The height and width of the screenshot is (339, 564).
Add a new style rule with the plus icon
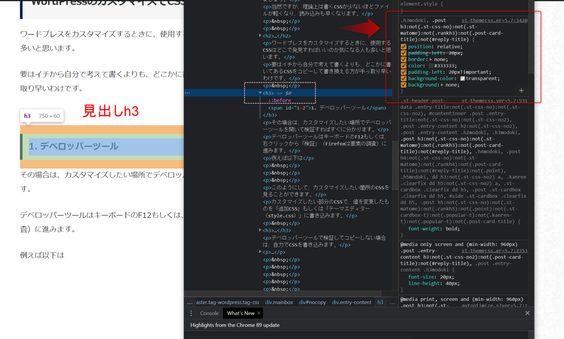(521, 90)
